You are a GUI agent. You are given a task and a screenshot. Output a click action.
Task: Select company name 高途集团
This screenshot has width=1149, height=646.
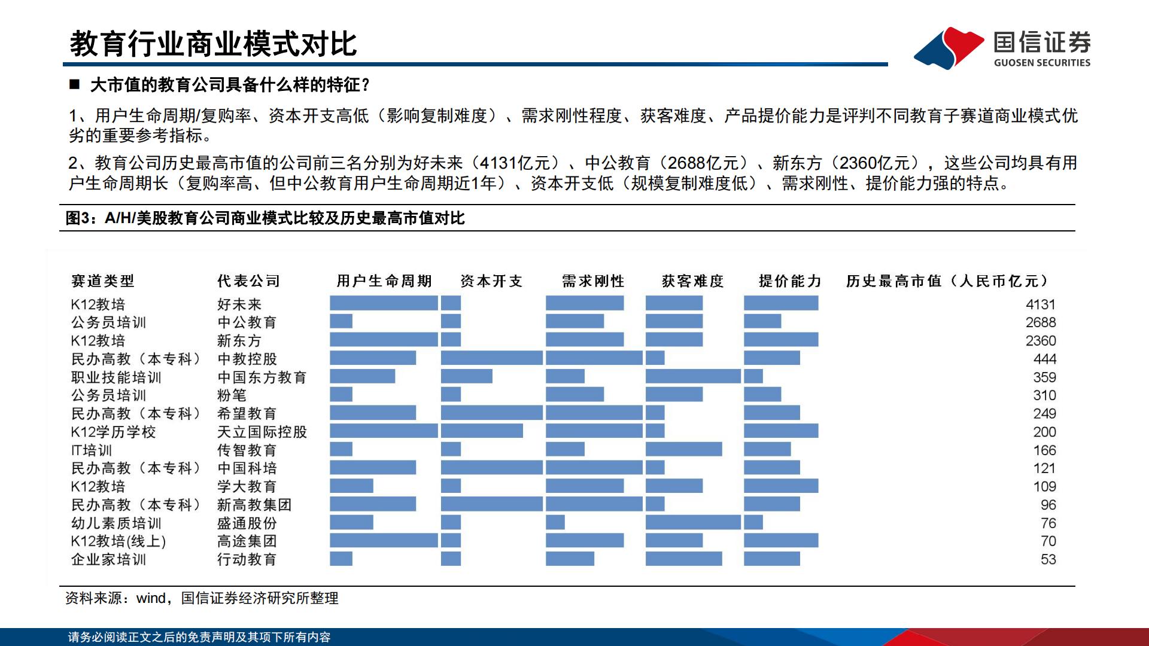click(x=247, y=541)
